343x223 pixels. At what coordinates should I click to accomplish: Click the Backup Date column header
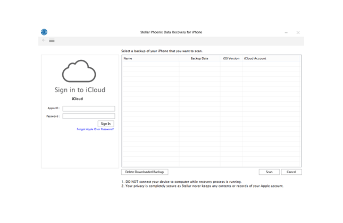click(199, 58)
